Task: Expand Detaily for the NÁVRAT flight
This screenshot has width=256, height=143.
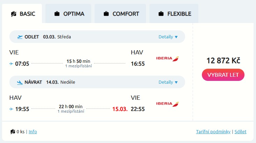Action: (x=168, y=82)
